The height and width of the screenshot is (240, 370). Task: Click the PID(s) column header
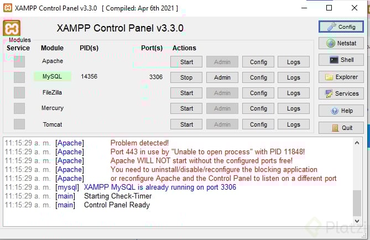point(89,48)
